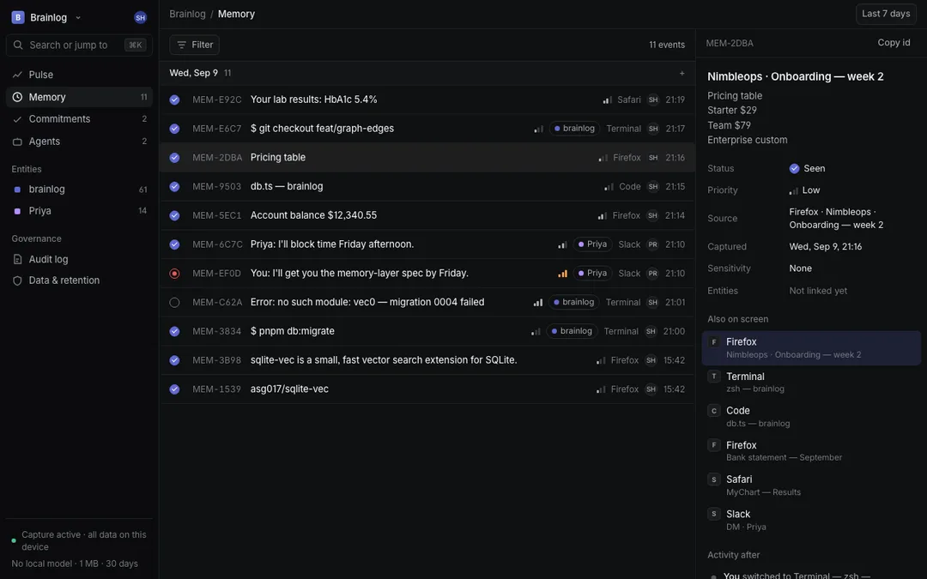Click the Priya tag on MEM-6C7C row
The width and height of the screenshot is (927, 579).
(592, 244)
